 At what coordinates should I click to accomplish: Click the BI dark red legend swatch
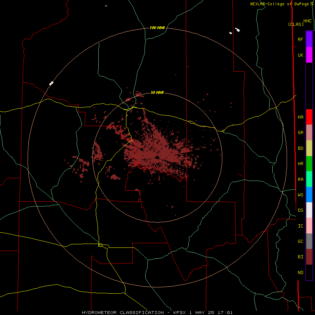pyautogui.click(x=309, y=257)
